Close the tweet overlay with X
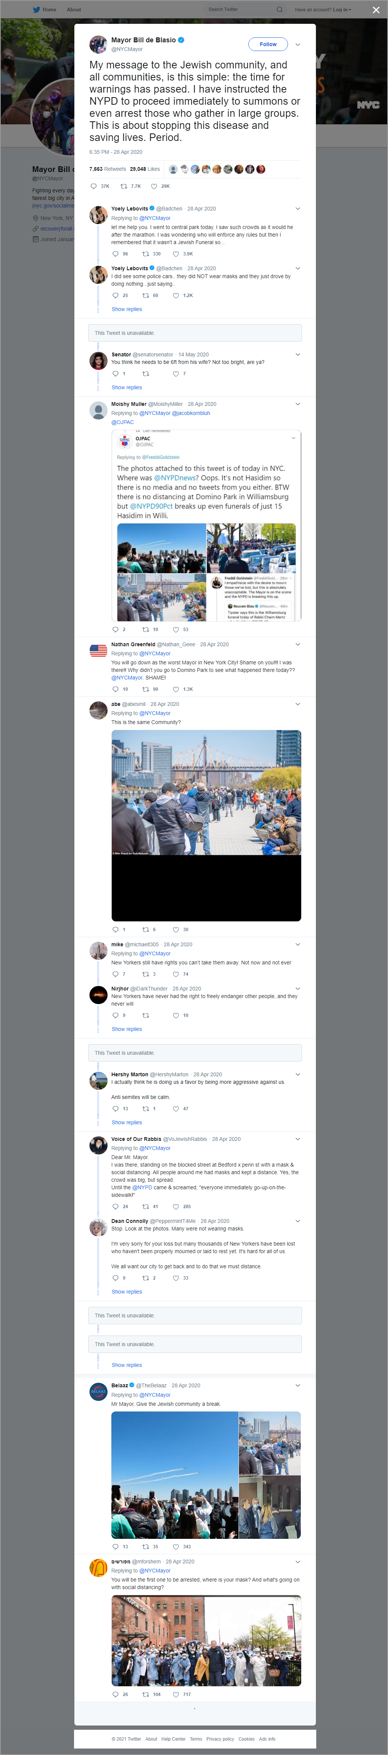 click(376, 9)
